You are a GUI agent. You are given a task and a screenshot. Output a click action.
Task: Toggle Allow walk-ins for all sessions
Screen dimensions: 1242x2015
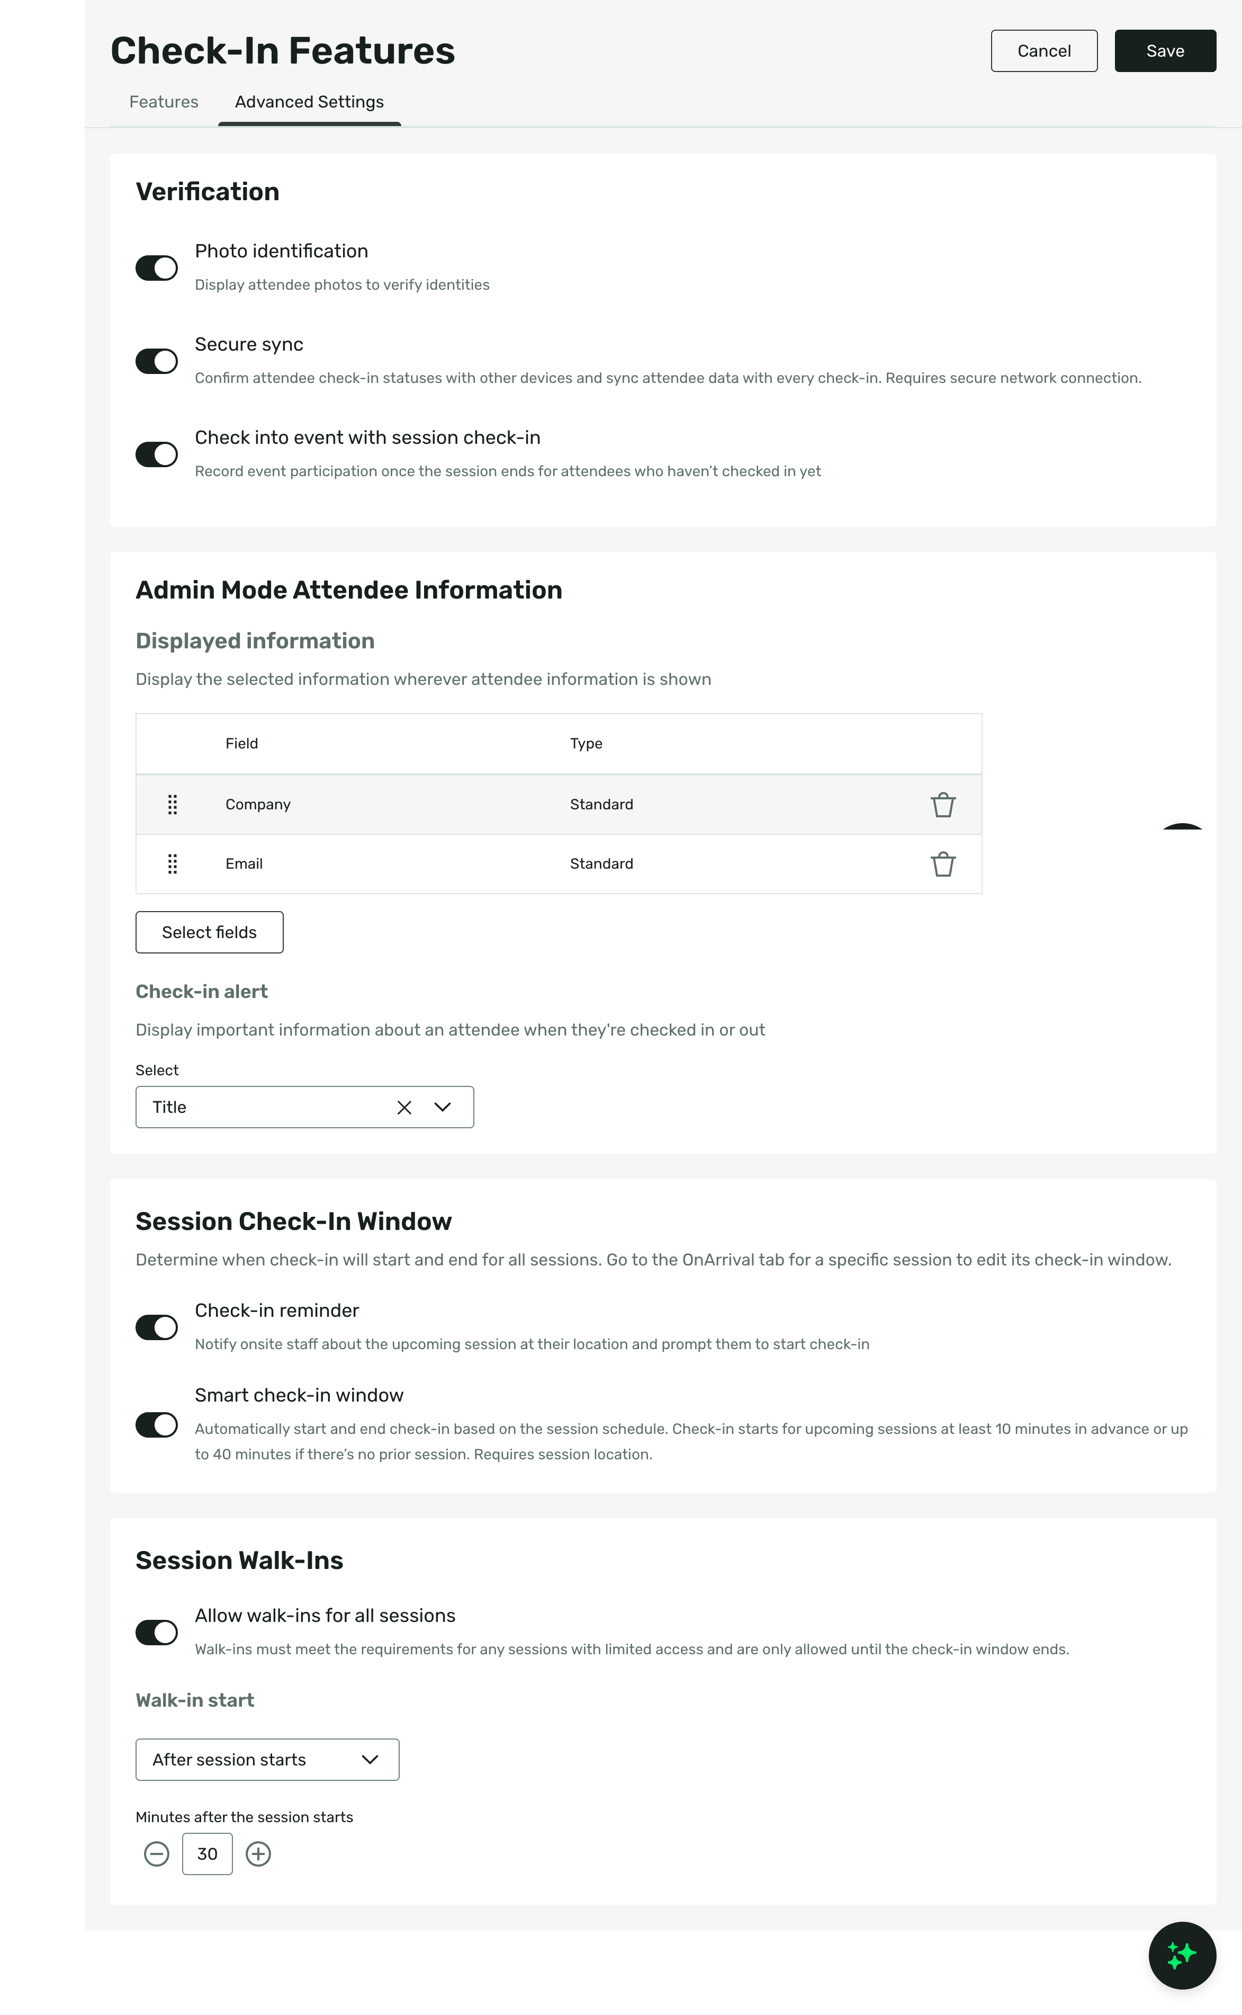tap(156, 1632)
